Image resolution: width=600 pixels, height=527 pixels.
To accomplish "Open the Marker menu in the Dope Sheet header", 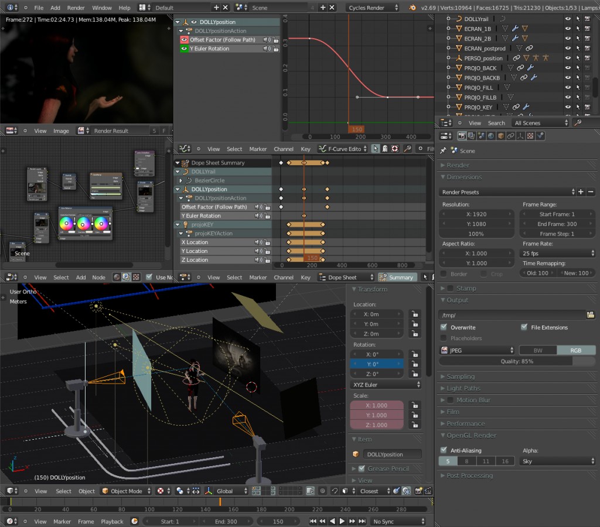I will 258,277.
